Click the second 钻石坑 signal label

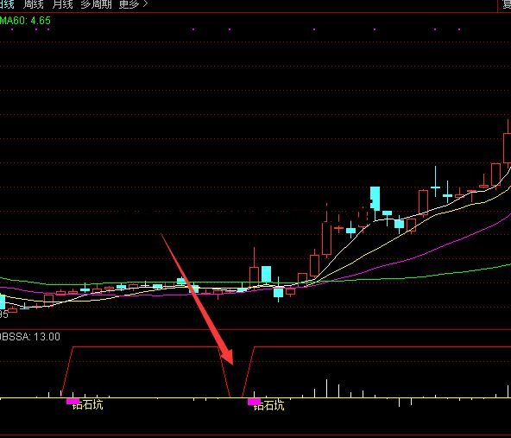(x=268, y=405)
